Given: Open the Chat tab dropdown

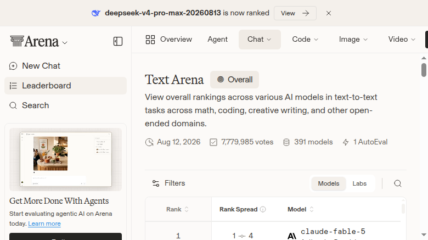Looking at the screenshot, I should pyautogui.click(x=260, y=40).
